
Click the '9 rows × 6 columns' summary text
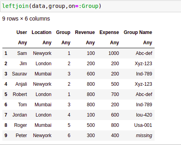pos(26,19)
